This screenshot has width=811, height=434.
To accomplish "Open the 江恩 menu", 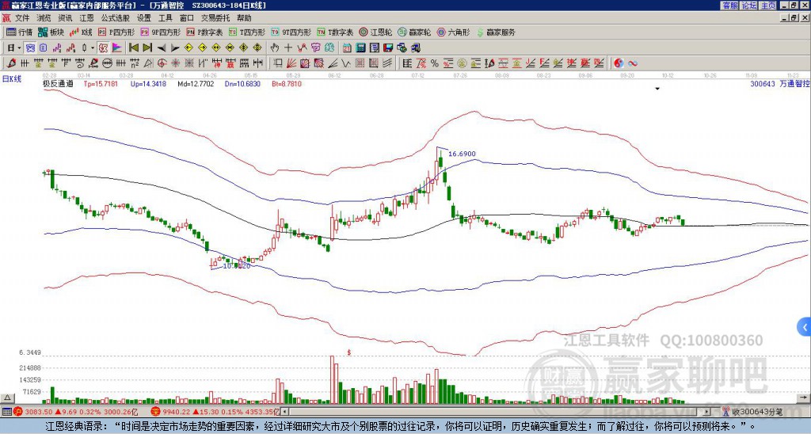I will [x=86, y=18].
